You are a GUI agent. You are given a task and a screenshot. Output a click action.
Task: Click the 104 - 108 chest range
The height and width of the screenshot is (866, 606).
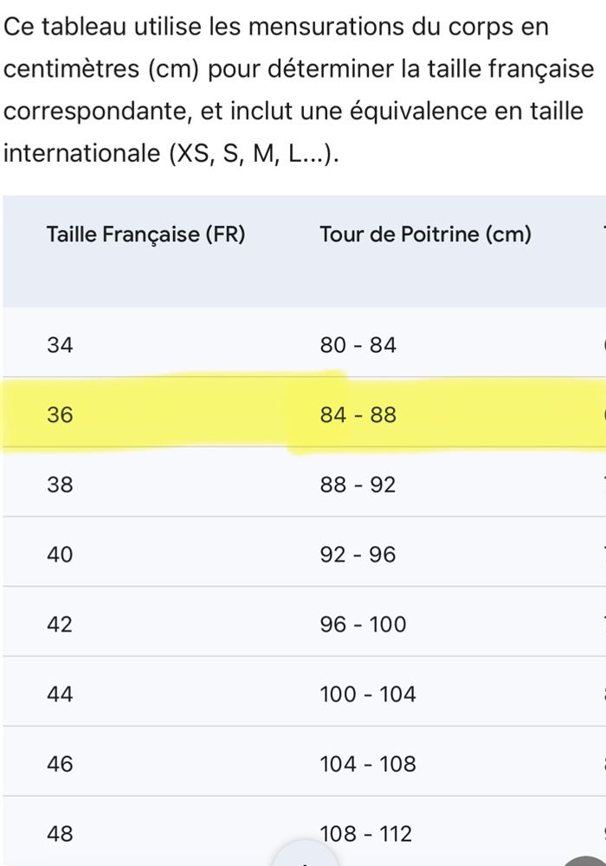pyautogui.click(x=368, y=764)
